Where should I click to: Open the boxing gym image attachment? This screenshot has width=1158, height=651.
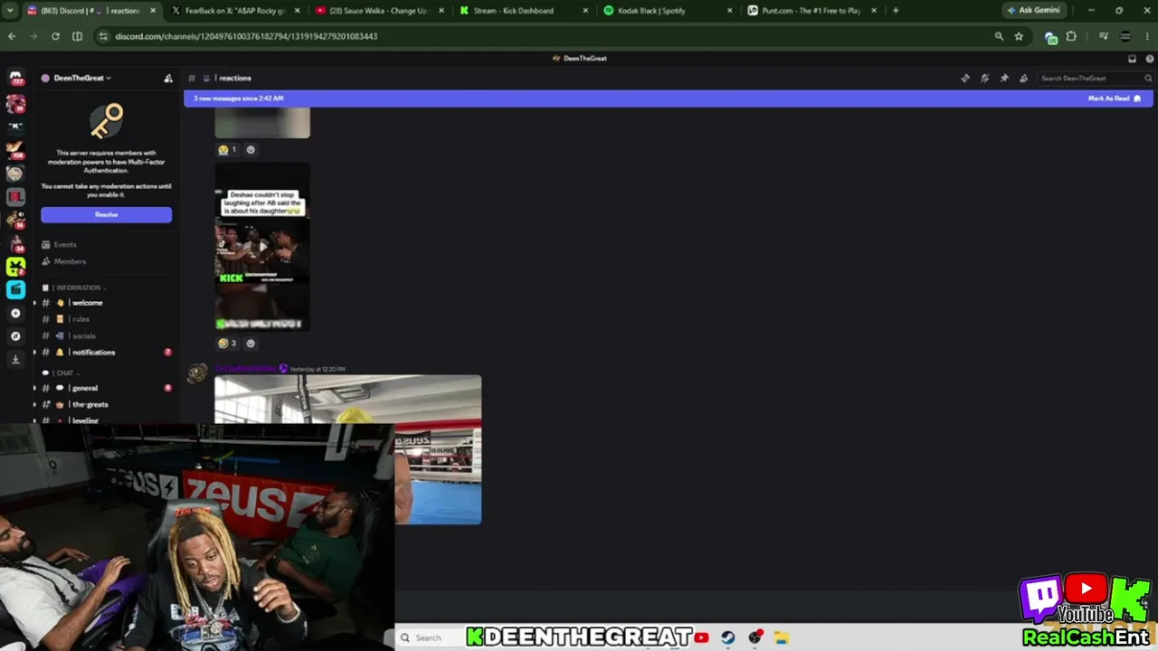pyautogui.click(x=348, y=449)
